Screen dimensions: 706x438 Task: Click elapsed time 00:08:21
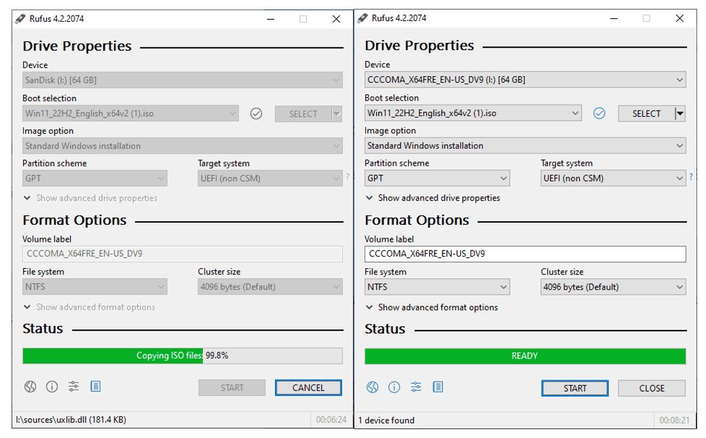coord(674,420)
